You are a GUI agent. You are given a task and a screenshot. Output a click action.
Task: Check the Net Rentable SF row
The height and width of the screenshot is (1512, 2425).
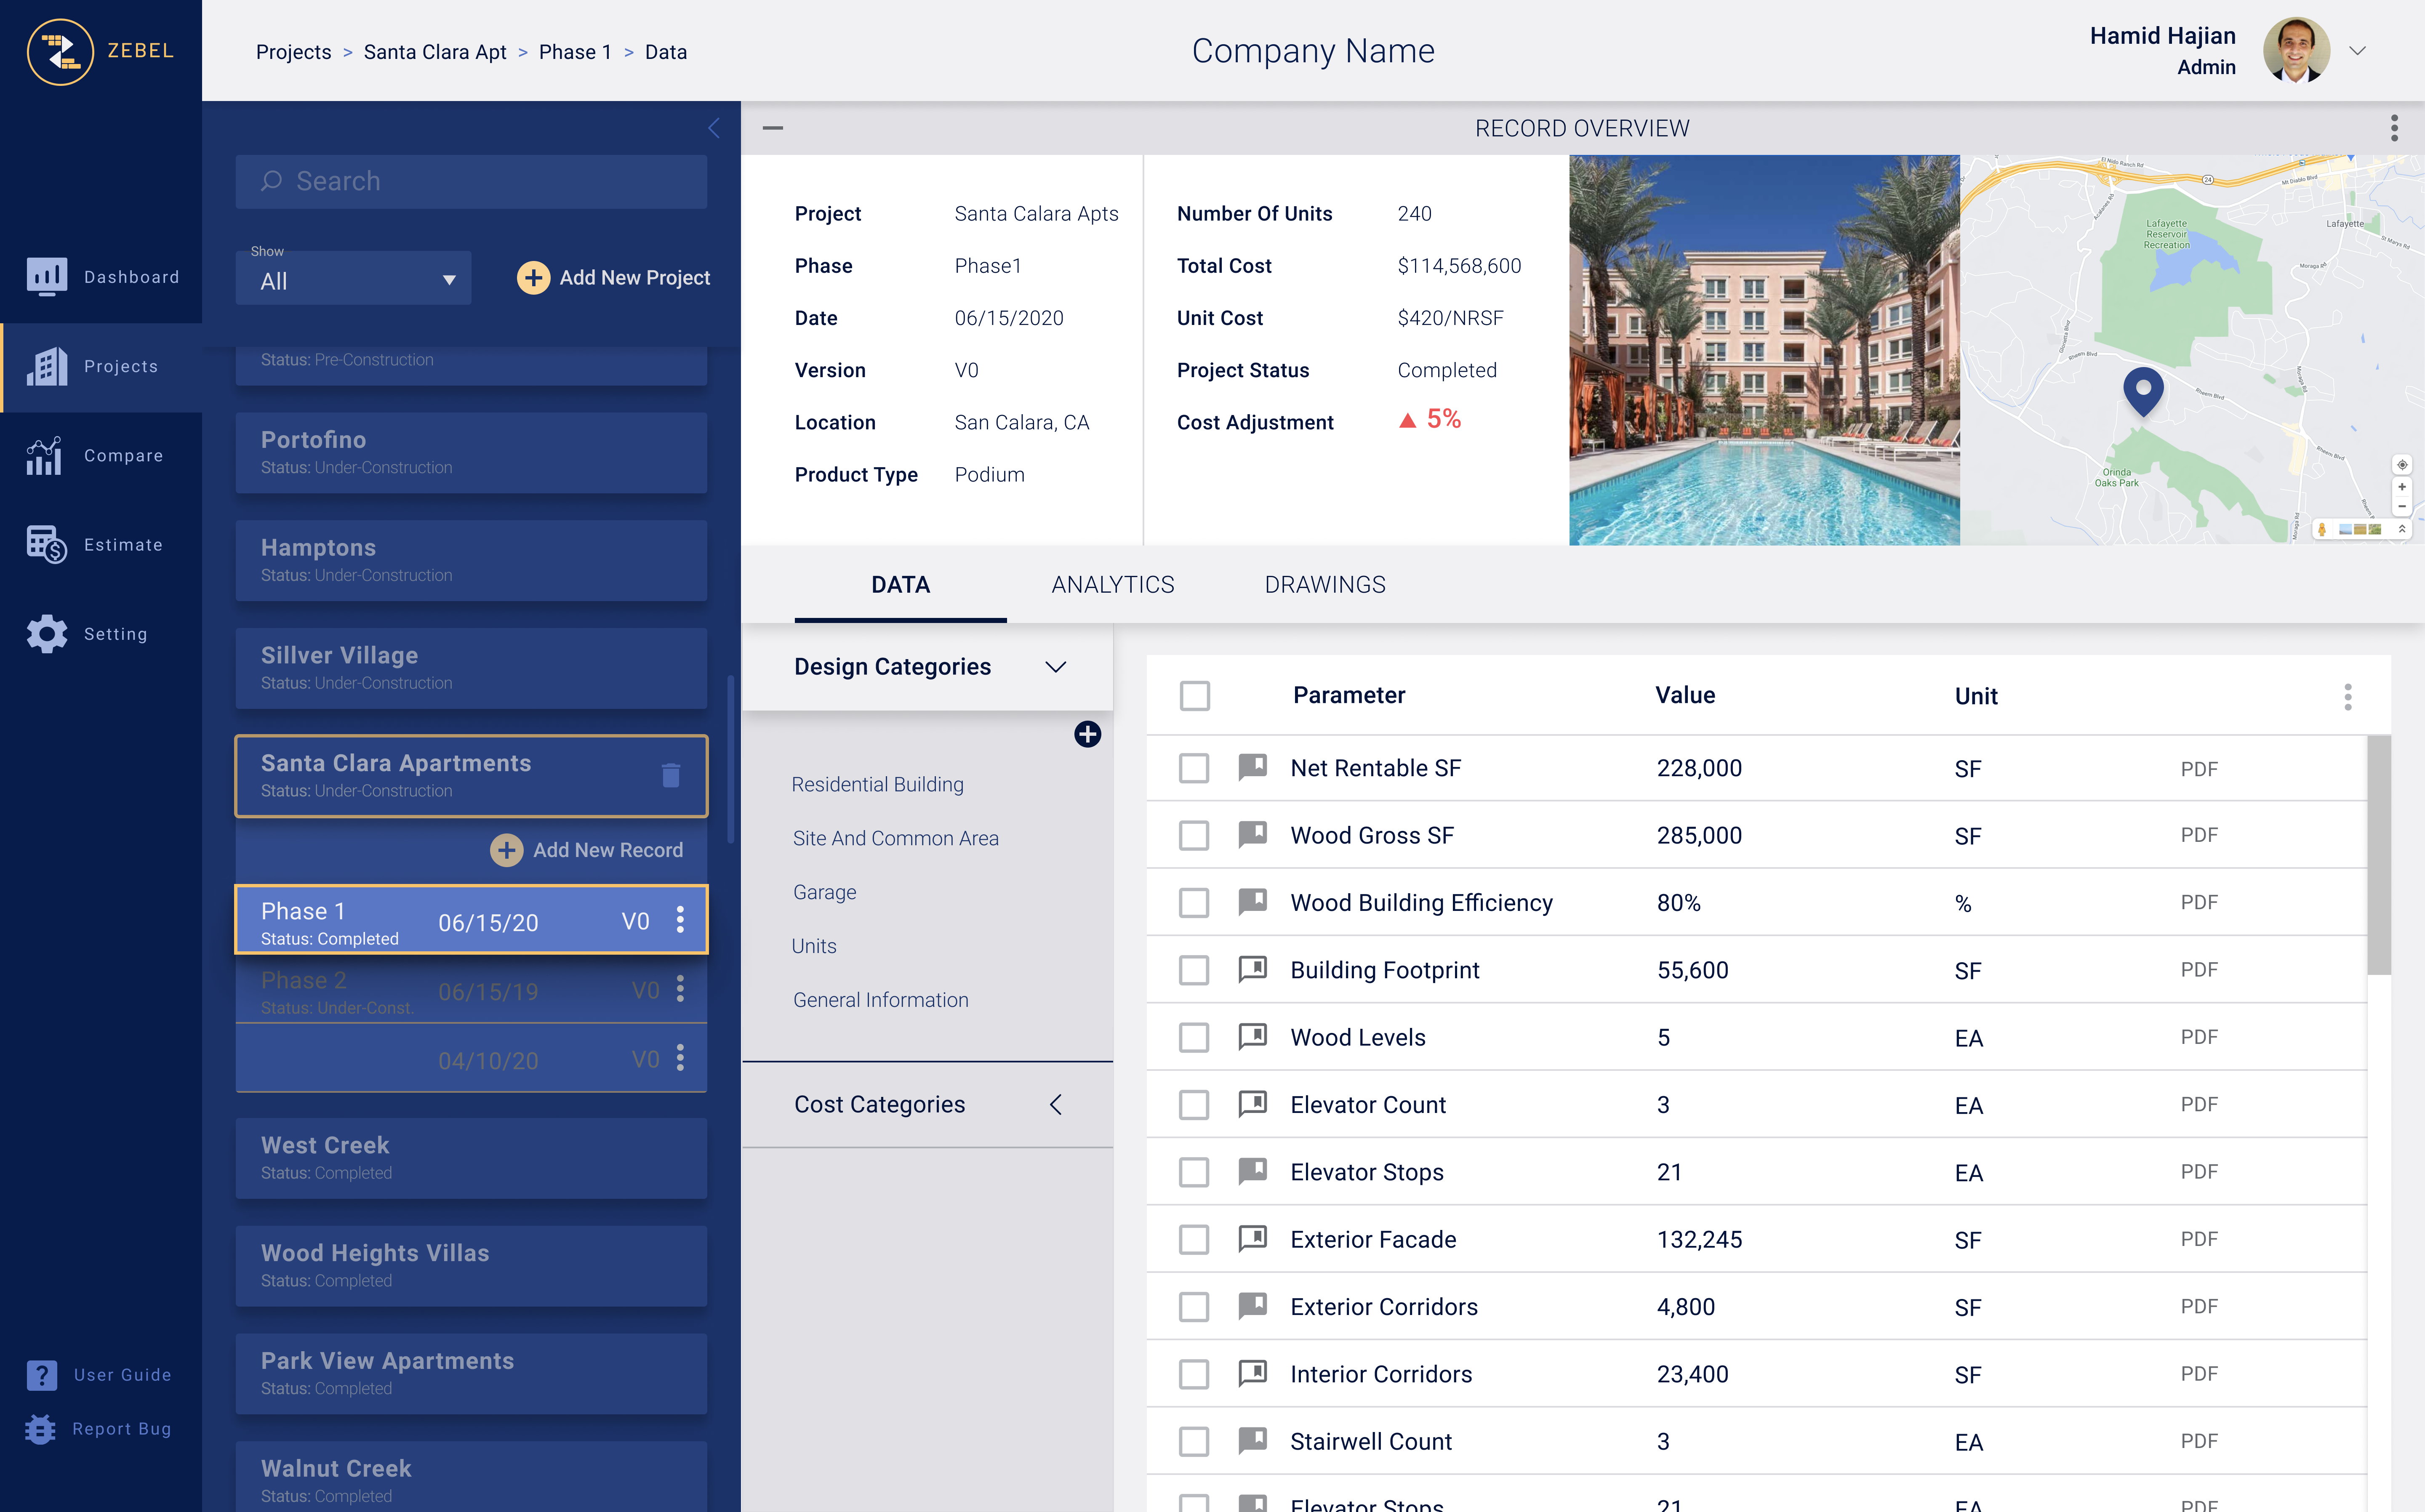1194,768
